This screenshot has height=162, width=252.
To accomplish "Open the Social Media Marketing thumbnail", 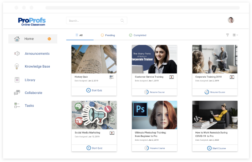I will click(94, 114).
